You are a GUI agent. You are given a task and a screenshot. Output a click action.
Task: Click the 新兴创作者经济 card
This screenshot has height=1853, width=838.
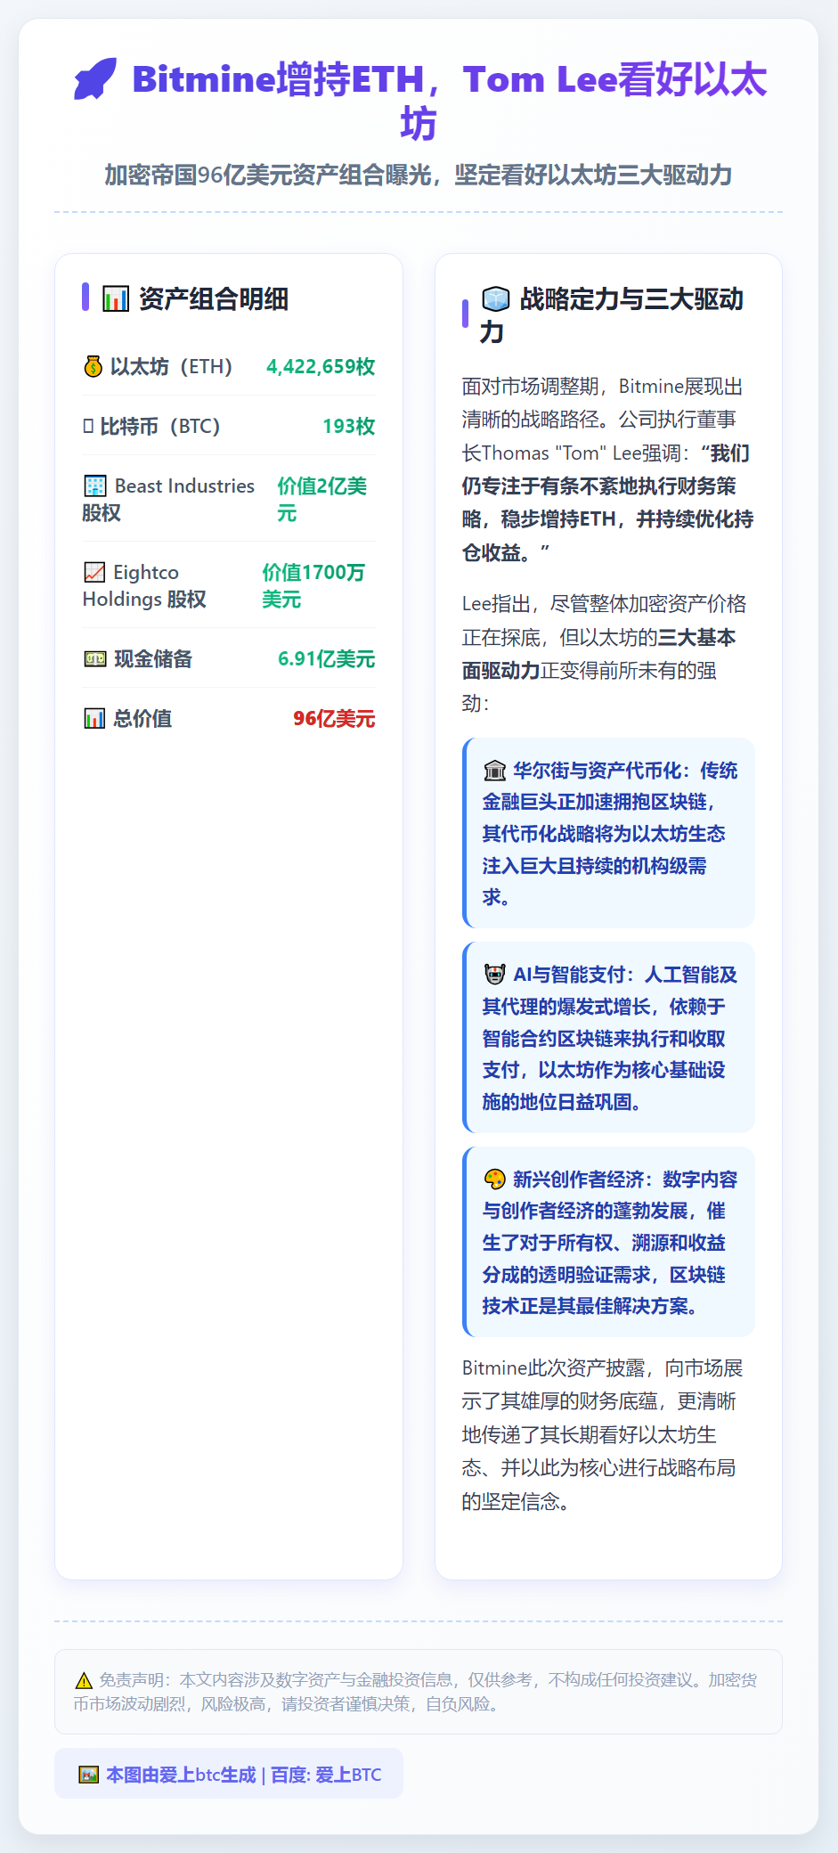pyautogui.click(x=608, y=1242)
